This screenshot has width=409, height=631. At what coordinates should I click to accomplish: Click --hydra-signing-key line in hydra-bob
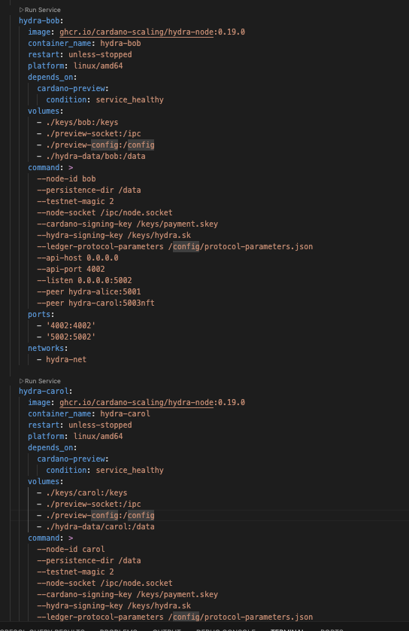114,235
